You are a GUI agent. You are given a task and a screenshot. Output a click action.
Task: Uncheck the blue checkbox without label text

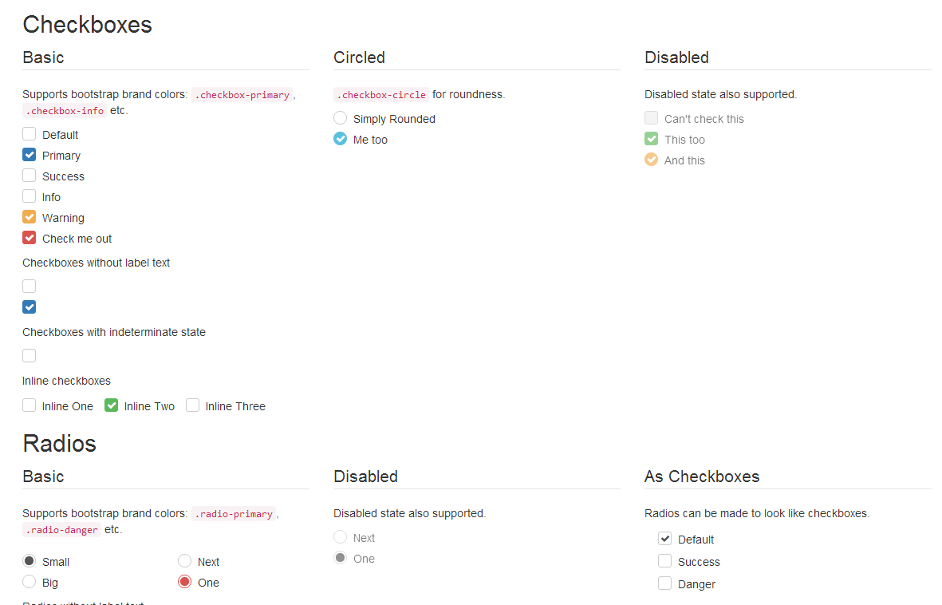29,307
